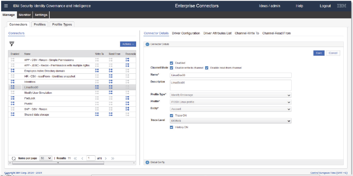This screenshot has height=176, width=353.
Task: Switch to Channel-Read From tab
Action: [276, 33]
